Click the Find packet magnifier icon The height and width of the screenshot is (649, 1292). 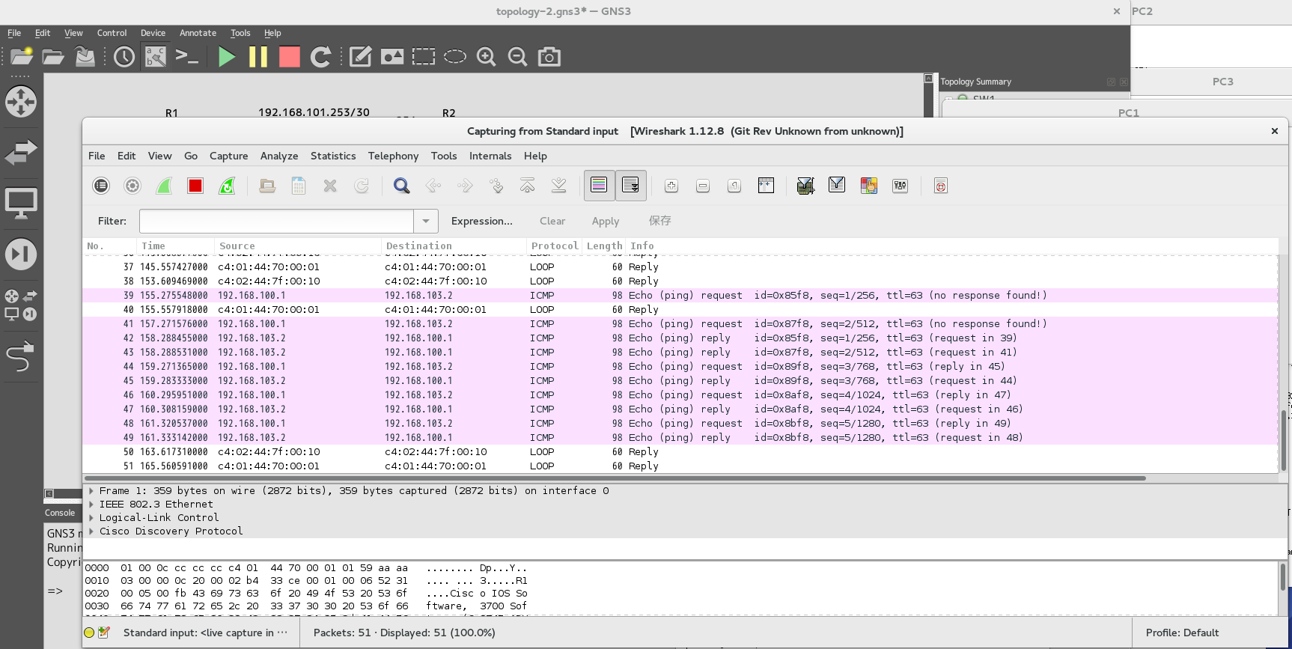[x=401, y=186]
